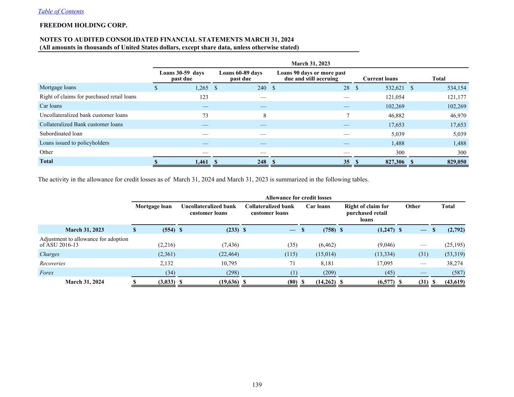Click the 'Mortgage loans' row label

click(x=58, y=88)
